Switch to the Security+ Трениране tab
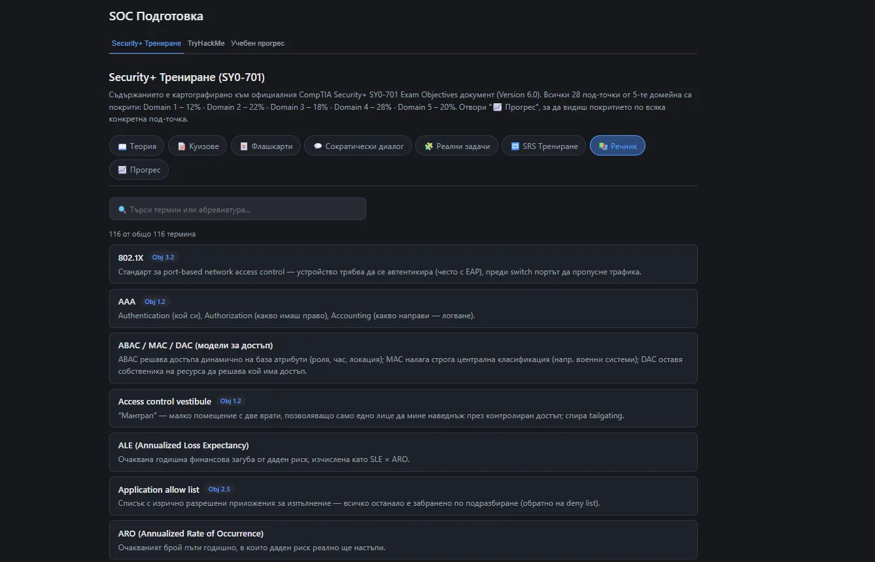The height and width of the screenshot is (562, 875). [x=146, y=43]
